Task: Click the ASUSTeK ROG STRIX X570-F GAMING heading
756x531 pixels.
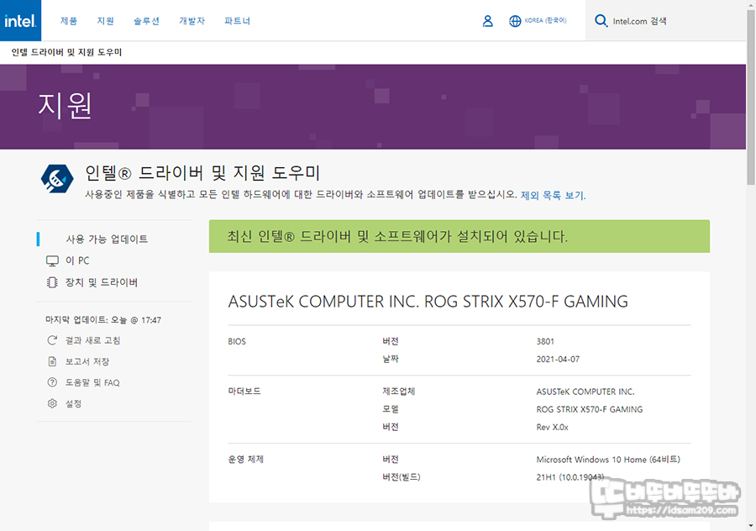Action: tap(428, 302)
